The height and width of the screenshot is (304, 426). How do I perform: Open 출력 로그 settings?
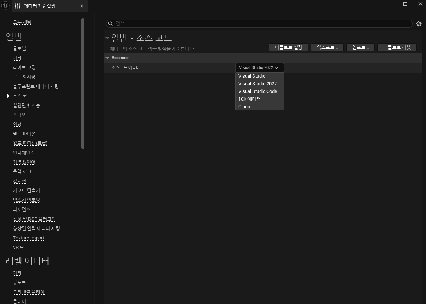(22, 172)
